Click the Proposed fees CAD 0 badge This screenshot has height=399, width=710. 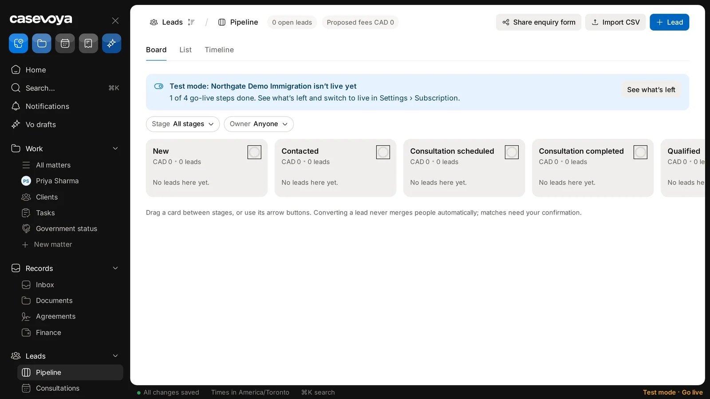click(x=360, y=22)
